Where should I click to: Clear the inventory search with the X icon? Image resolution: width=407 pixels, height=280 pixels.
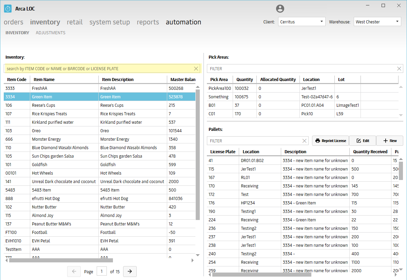196,68
